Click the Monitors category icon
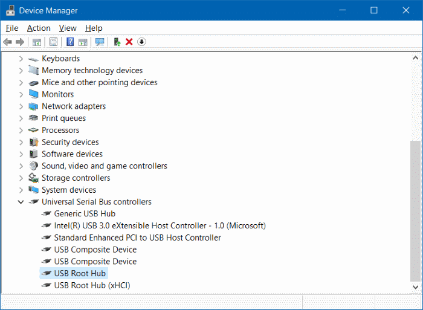The image size is (423, 310). (x=34, y=94)
